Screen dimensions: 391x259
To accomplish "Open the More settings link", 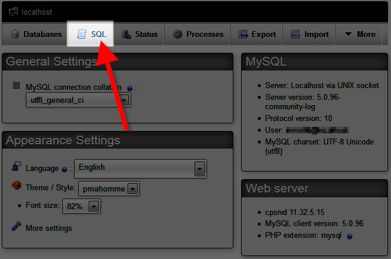I will (49, 228).
